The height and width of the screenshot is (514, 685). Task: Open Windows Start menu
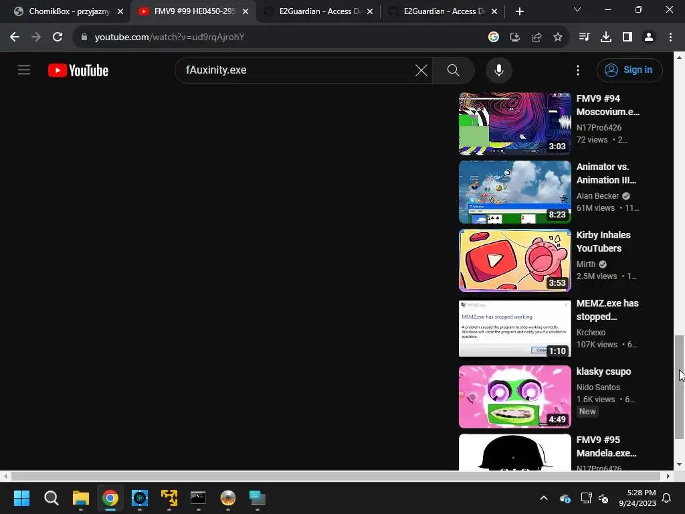pos(21,498)
